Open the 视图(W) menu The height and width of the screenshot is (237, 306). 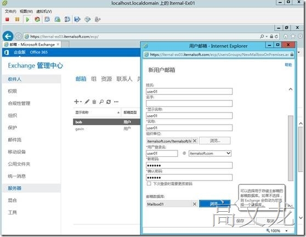[x=26, y=12]
